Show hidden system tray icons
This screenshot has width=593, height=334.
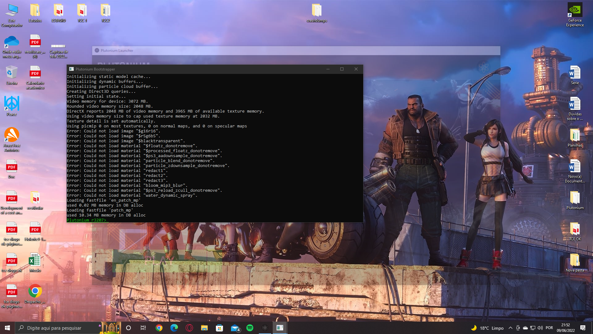tap(510, 328)
